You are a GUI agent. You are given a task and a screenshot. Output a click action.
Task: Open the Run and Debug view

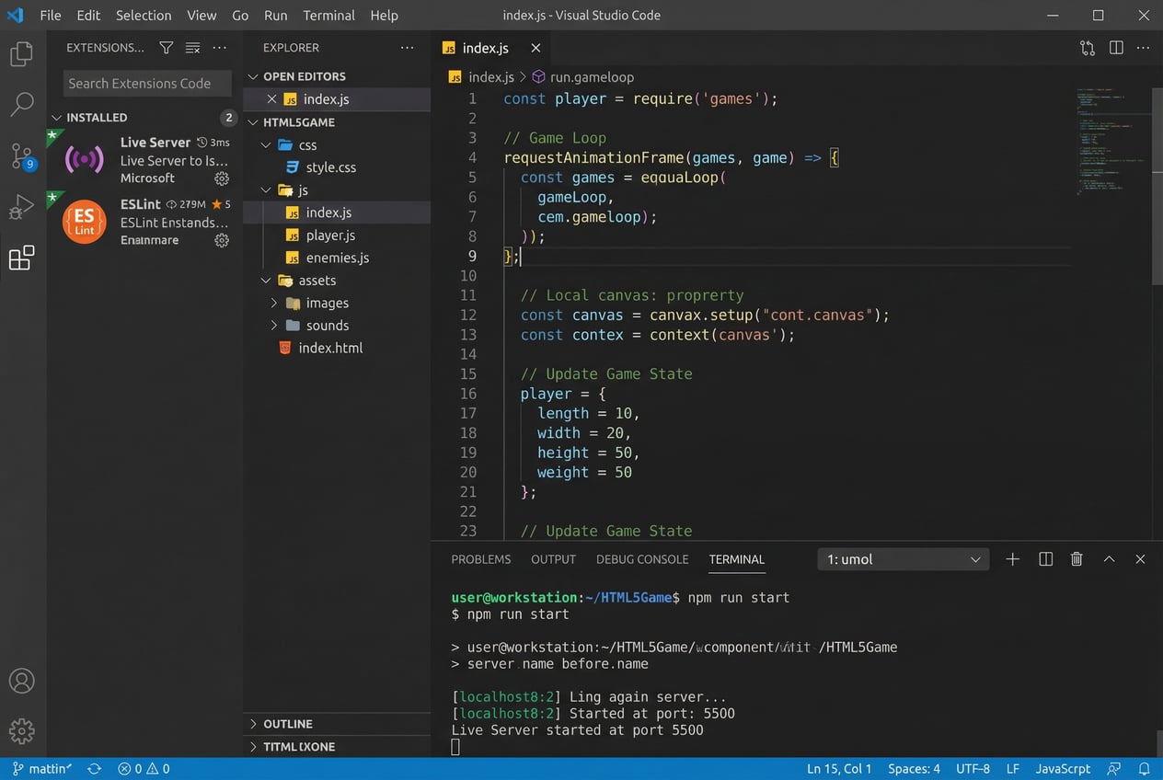coord(22,207)
